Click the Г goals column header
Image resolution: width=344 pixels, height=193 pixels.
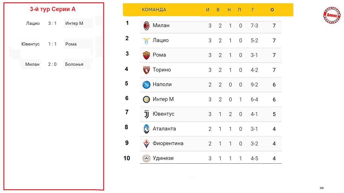(x=253, y=10)
